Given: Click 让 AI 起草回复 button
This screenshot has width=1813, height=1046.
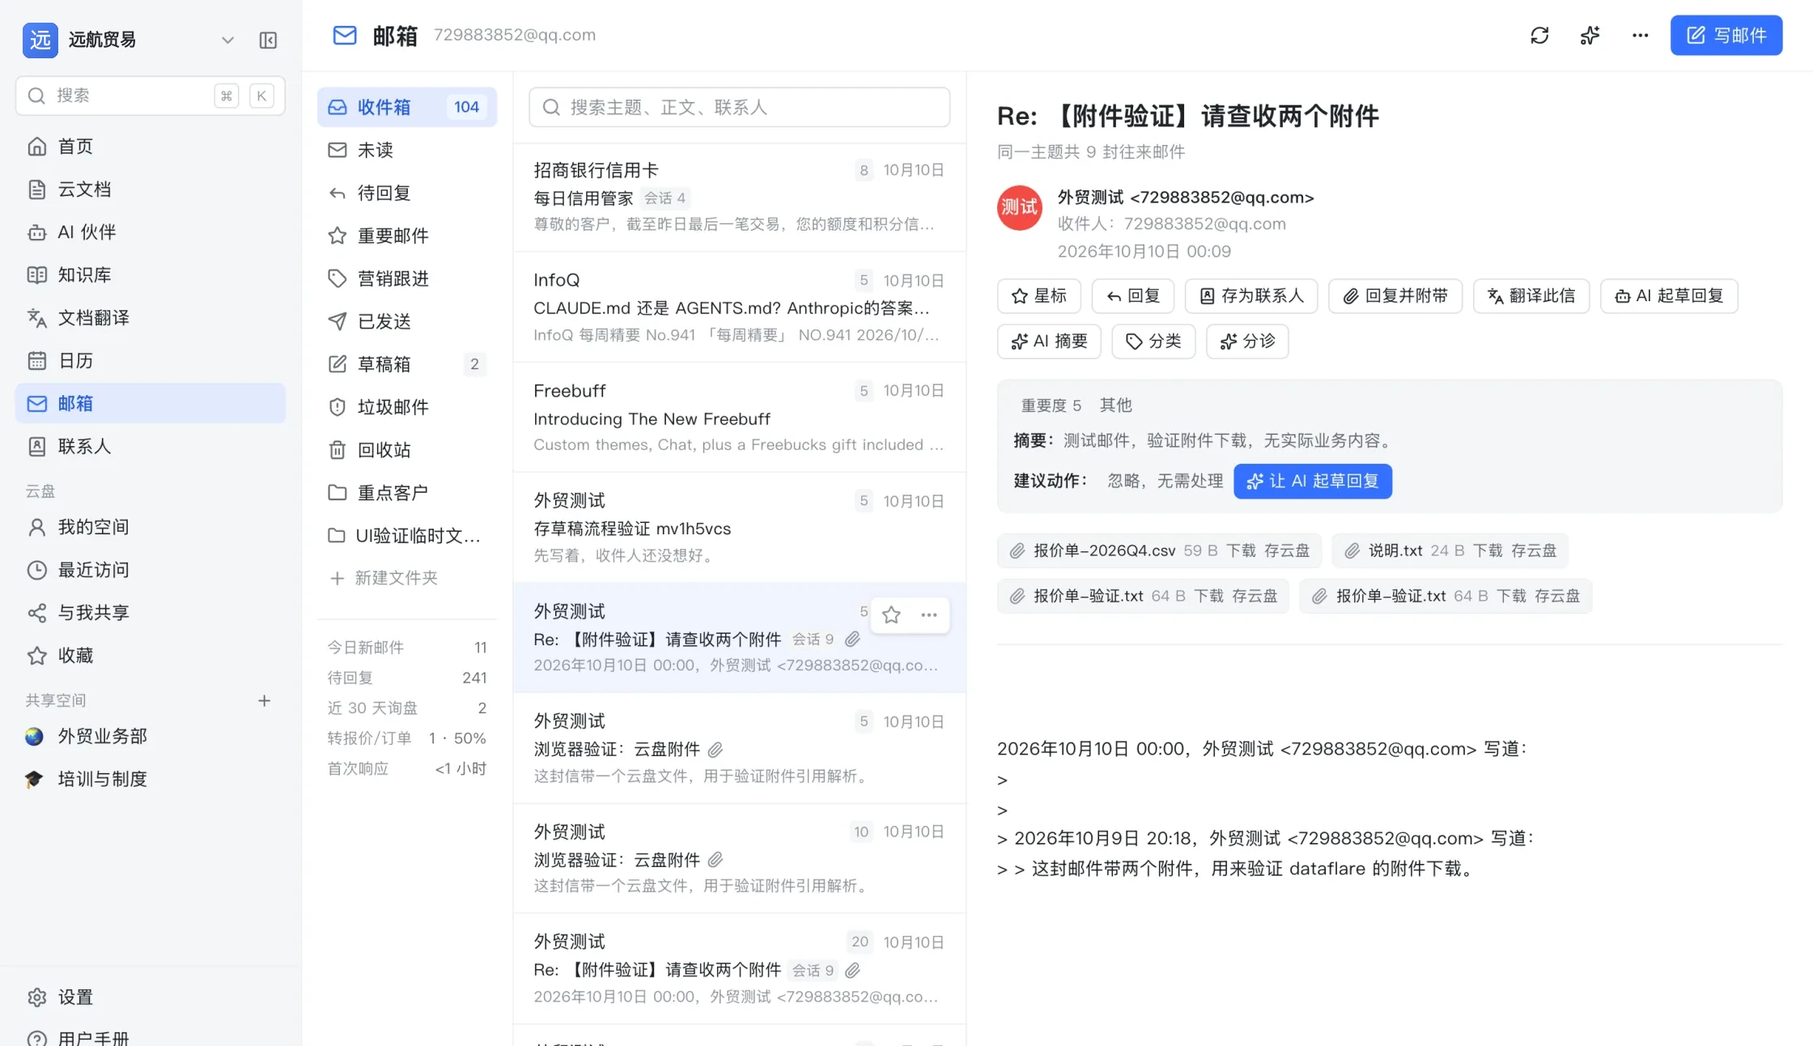Looking at the screenshot, I should (1313, 482).
